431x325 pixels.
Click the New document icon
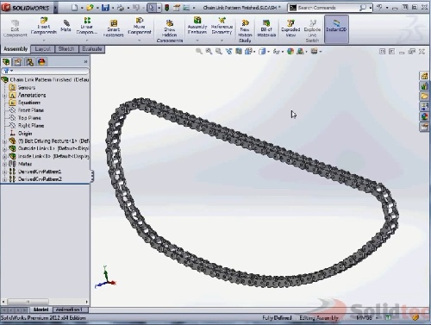tap(75, 8)
